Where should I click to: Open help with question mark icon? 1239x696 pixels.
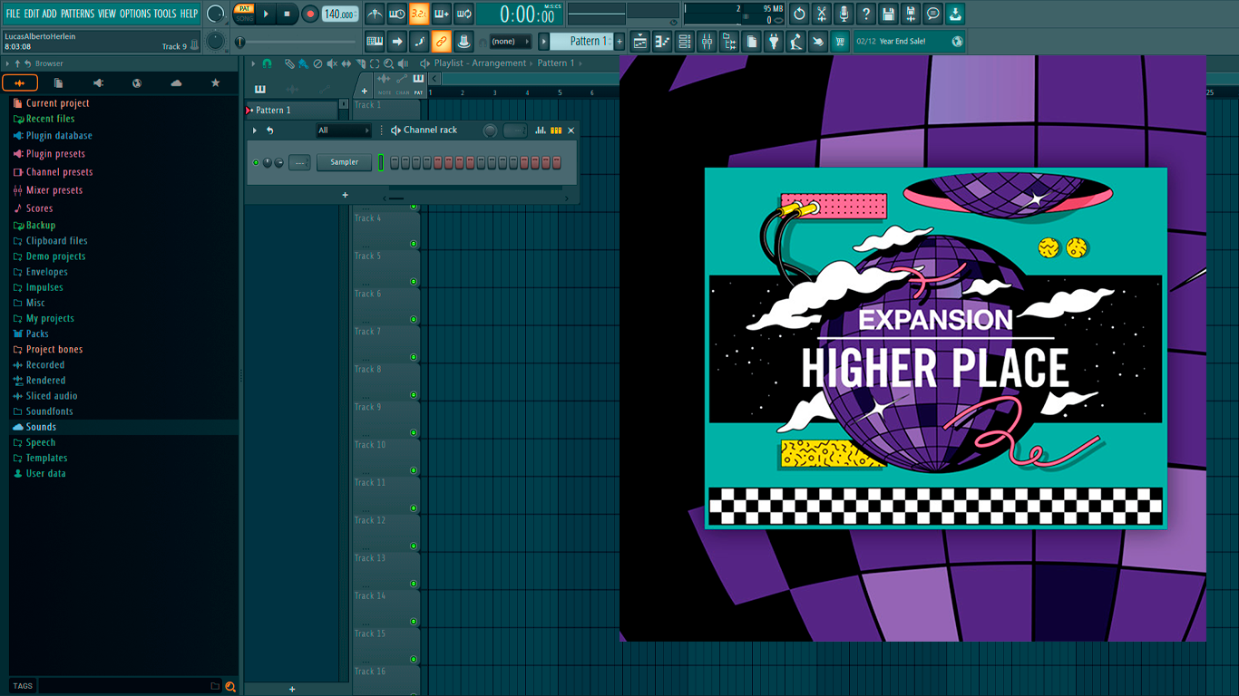click(866, 14)
